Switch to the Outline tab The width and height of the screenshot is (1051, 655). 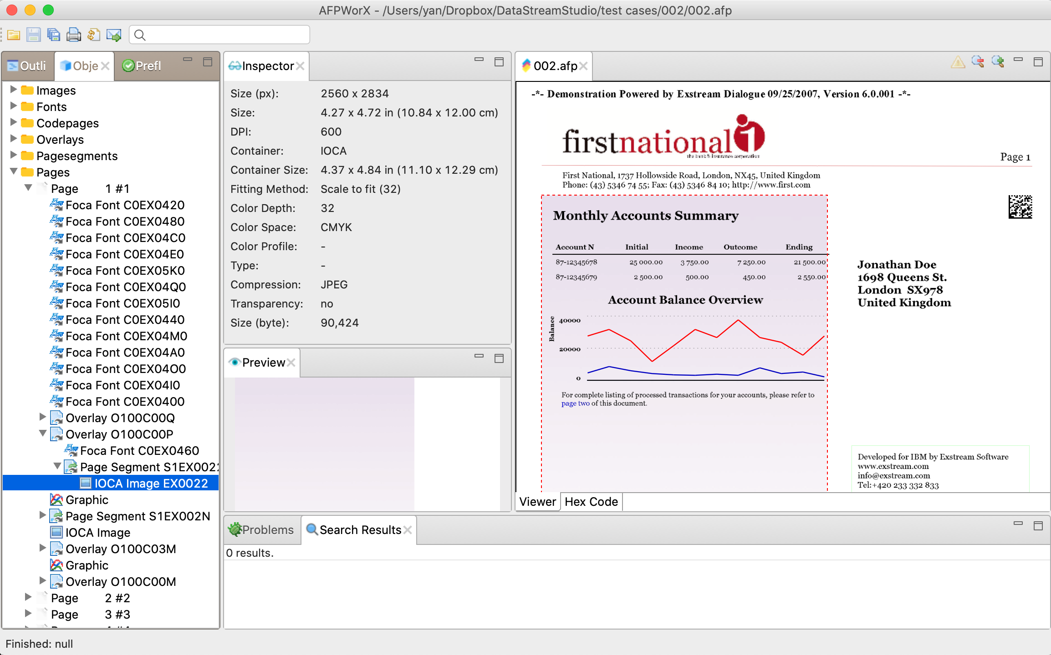point(27,66)
